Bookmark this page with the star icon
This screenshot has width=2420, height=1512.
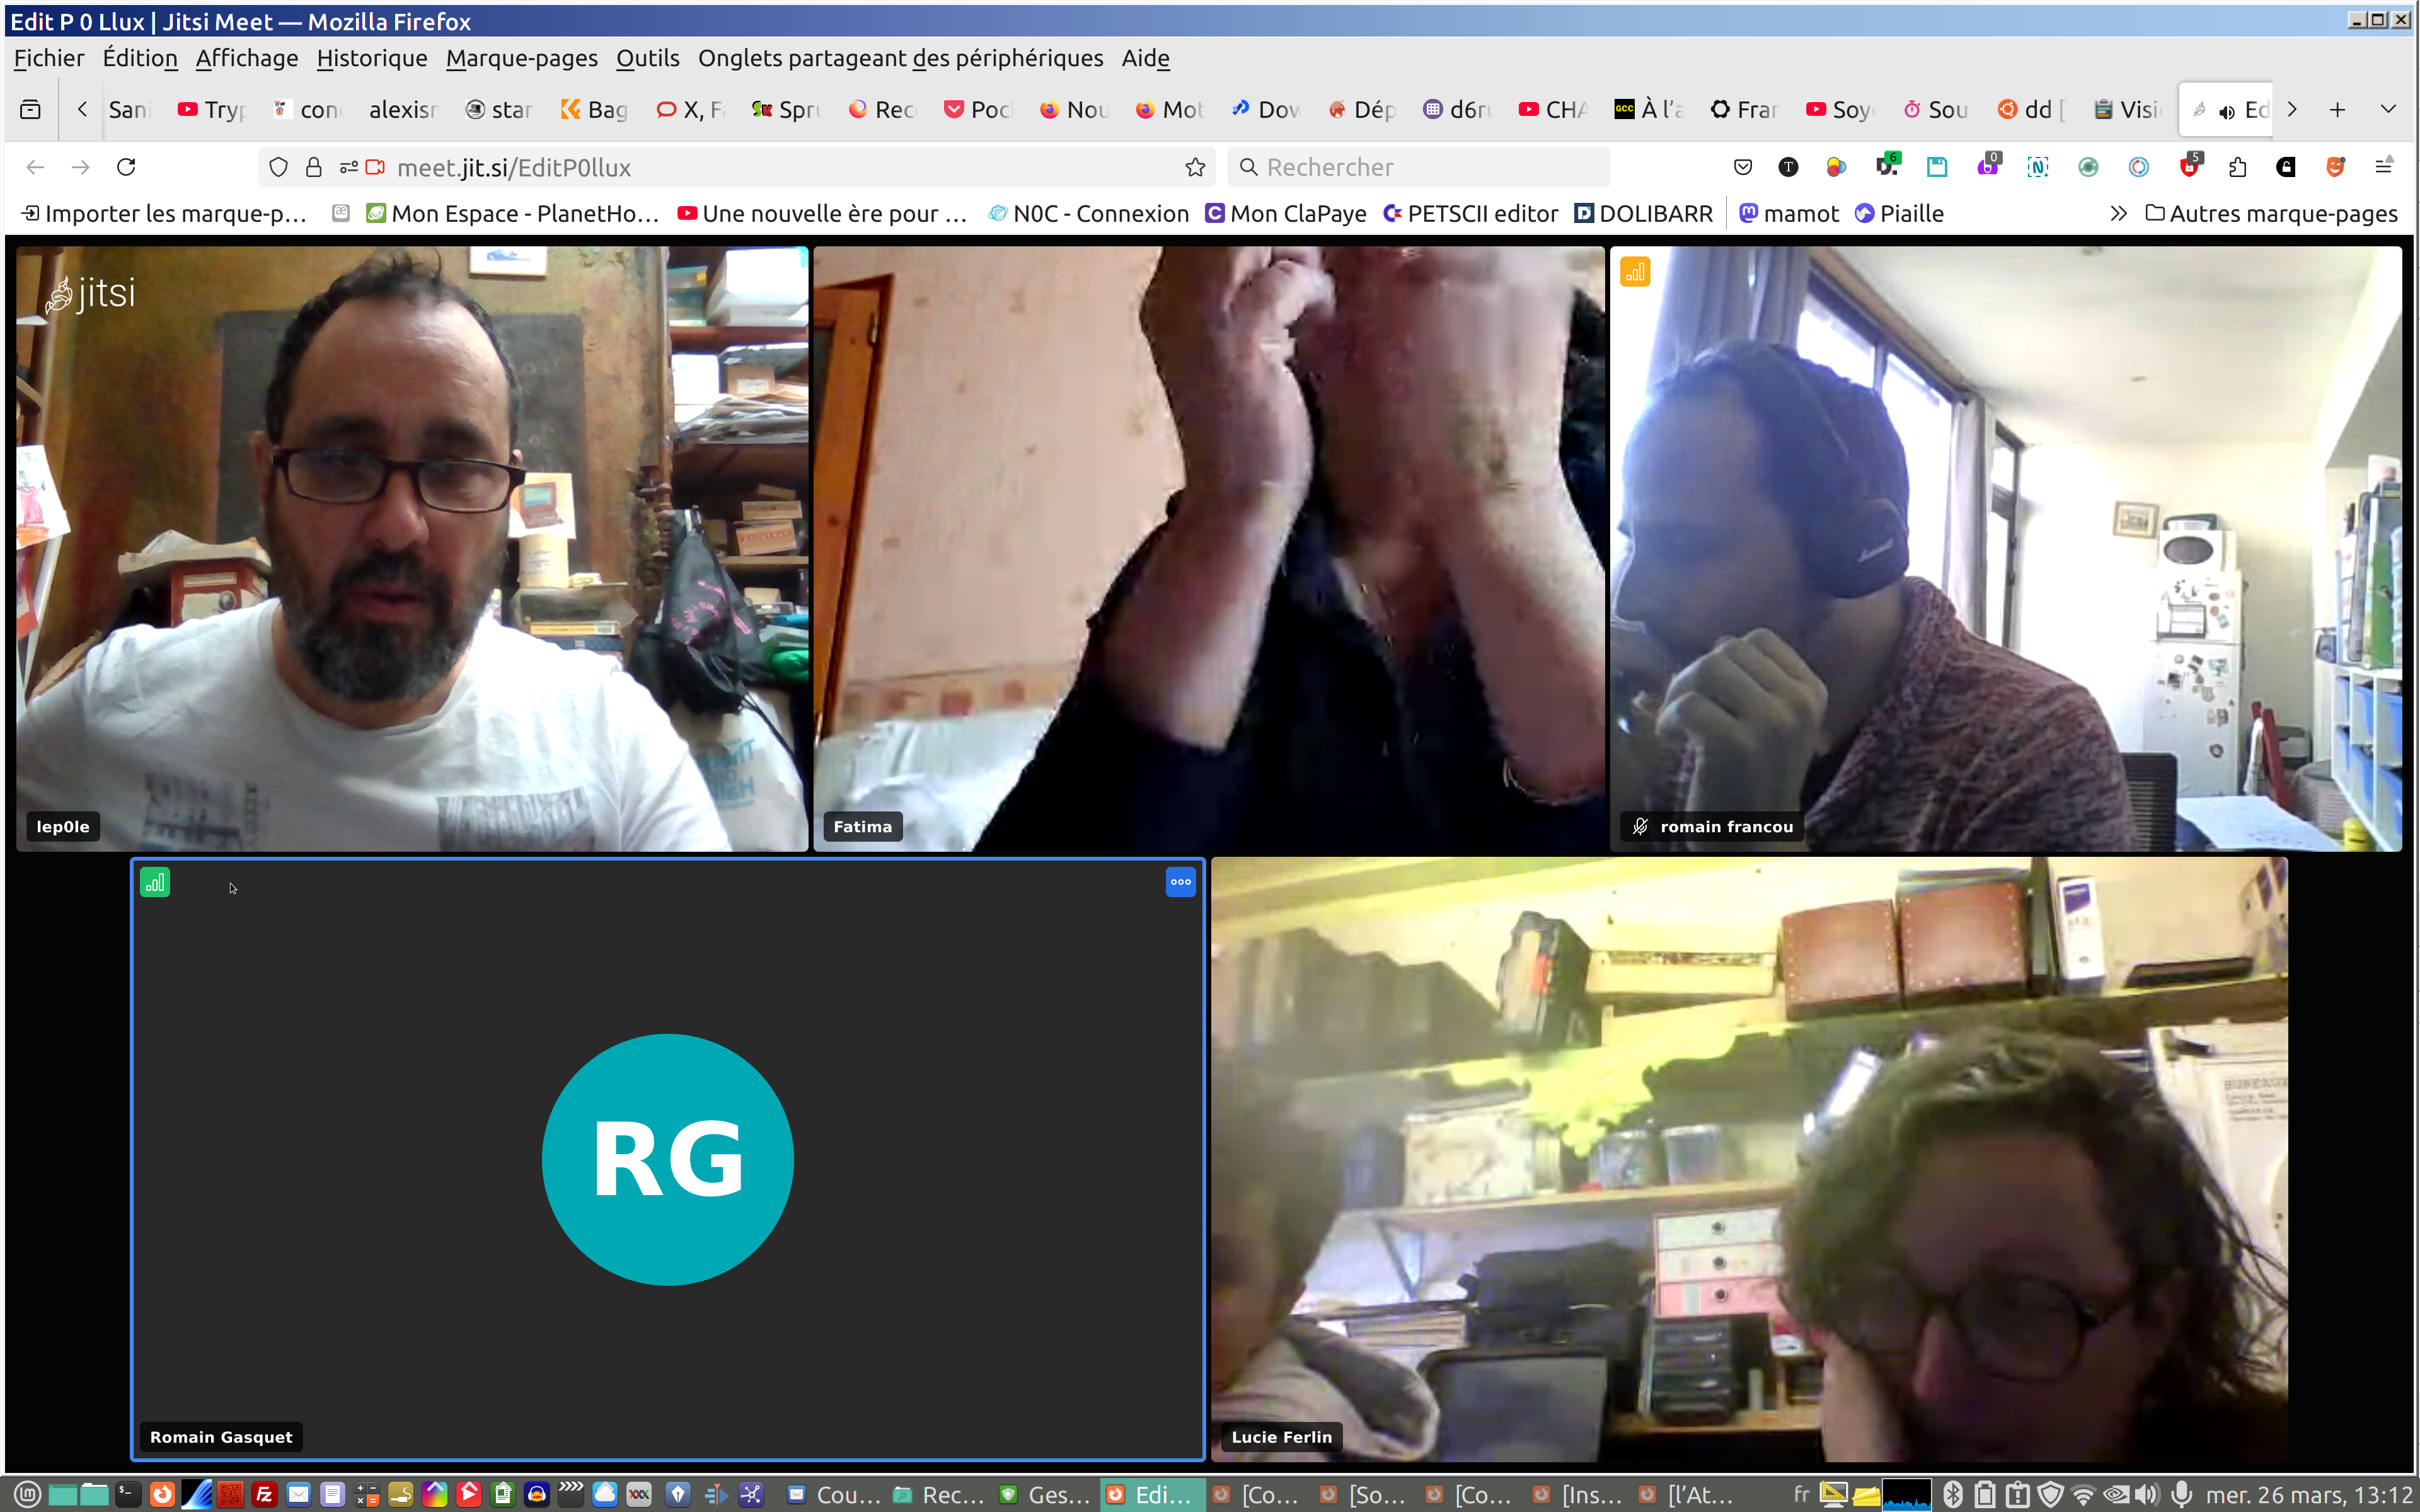[x=1195, y=167]
